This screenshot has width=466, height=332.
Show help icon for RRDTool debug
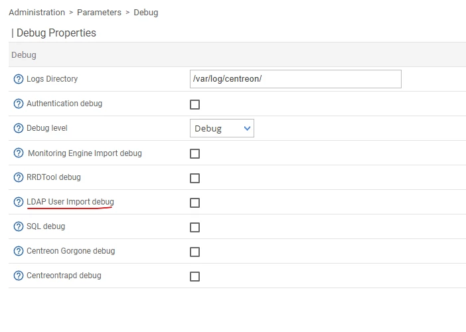coord(19,178)
